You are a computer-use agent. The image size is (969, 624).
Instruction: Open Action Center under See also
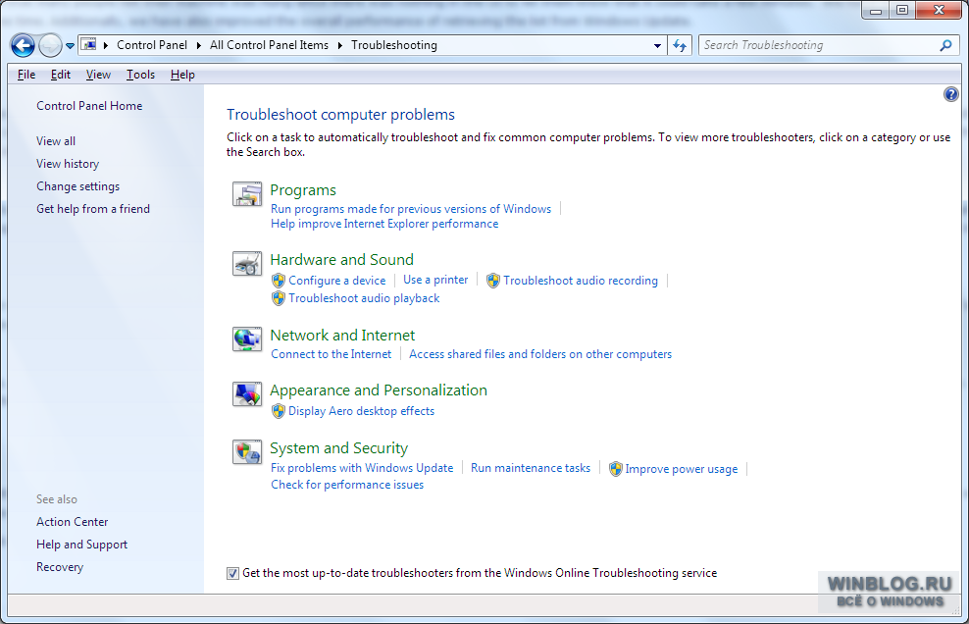tap(73, 522)
